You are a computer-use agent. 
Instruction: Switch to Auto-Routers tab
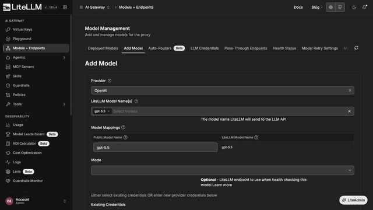pyautogui.click(x=166, y=48)
